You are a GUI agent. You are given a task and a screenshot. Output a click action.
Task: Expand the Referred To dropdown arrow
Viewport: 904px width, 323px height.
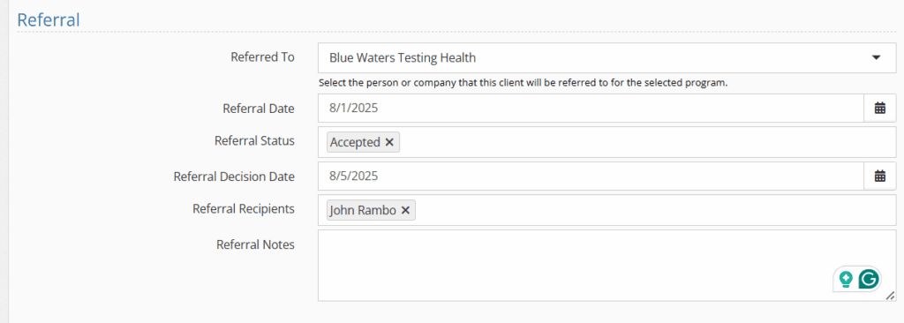(877, 57)
